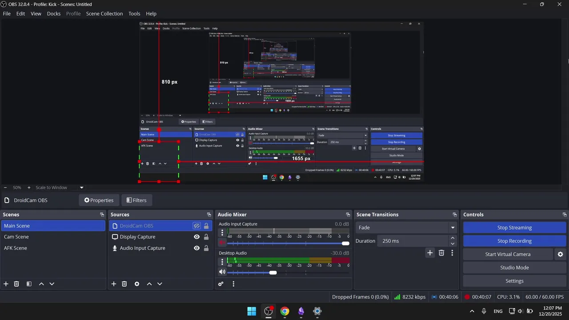Hide the Audio Input Capture source
This screenshot has width=569, height=320.
[196, 248]
